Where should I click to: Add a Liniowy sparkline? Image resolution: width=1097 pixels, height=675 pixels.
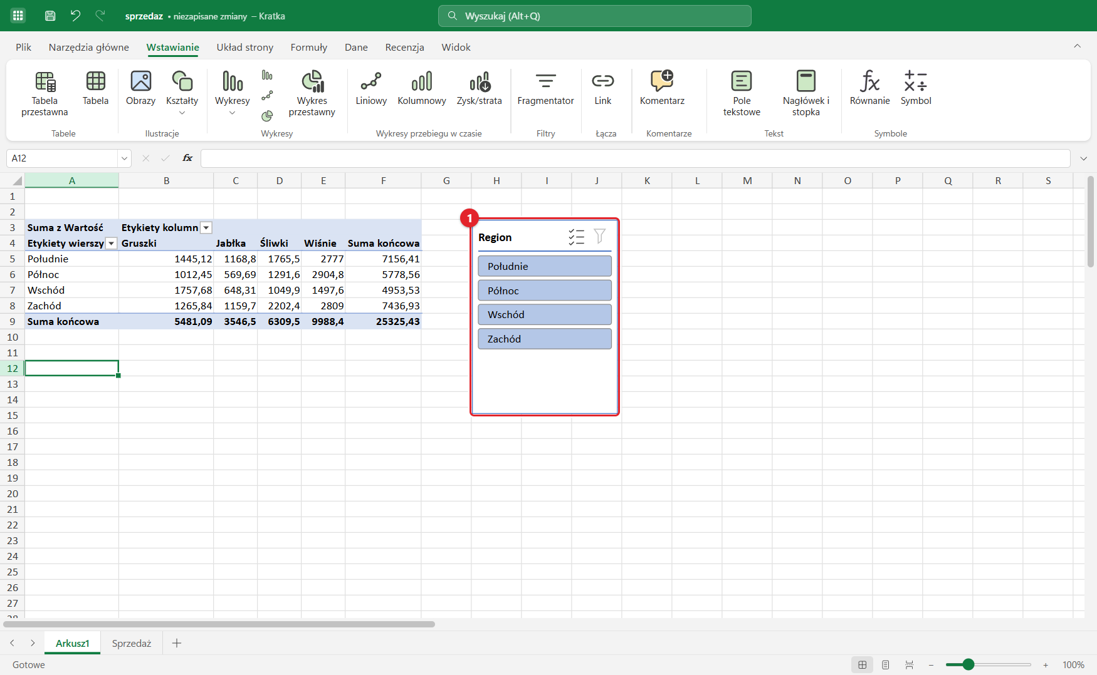pyautogui.click(x=371, y=88)
